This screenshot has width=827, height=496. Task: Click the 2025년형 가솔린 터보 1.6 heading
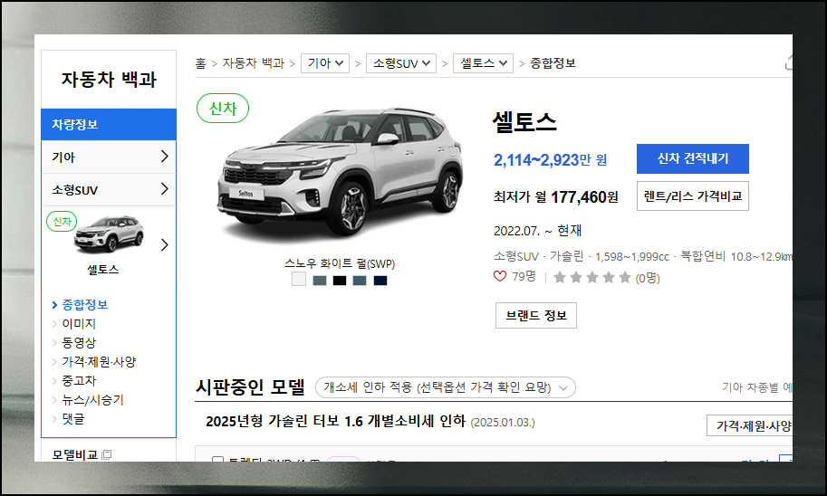point(335,421)
